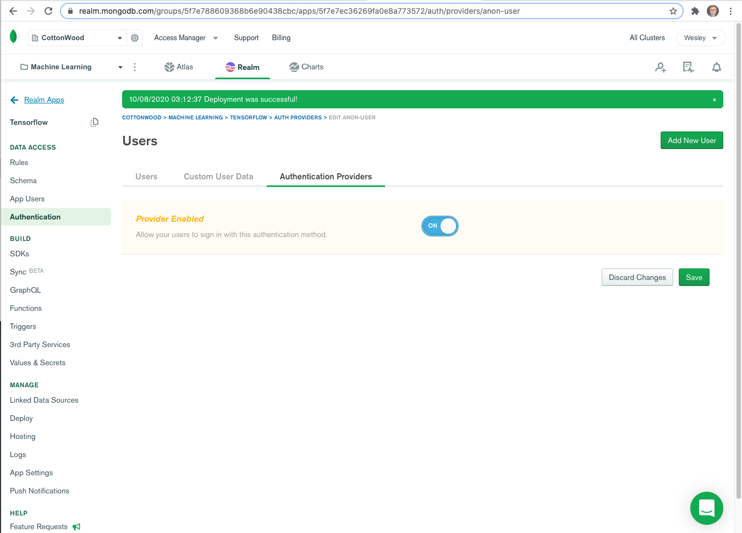Click the browser address bar URL
Image resolution: width=742 pixels, height=533 pixels.
[x=299, y=11]
